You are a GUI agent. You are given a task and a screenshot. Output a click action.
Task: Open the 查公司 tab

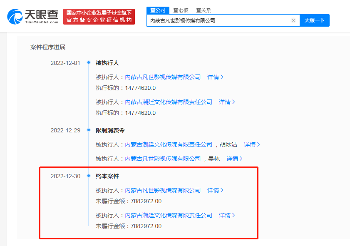158,10
